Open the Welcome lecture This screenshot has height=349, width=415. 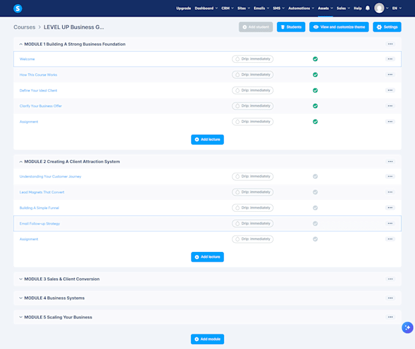[x=27, y=59]
